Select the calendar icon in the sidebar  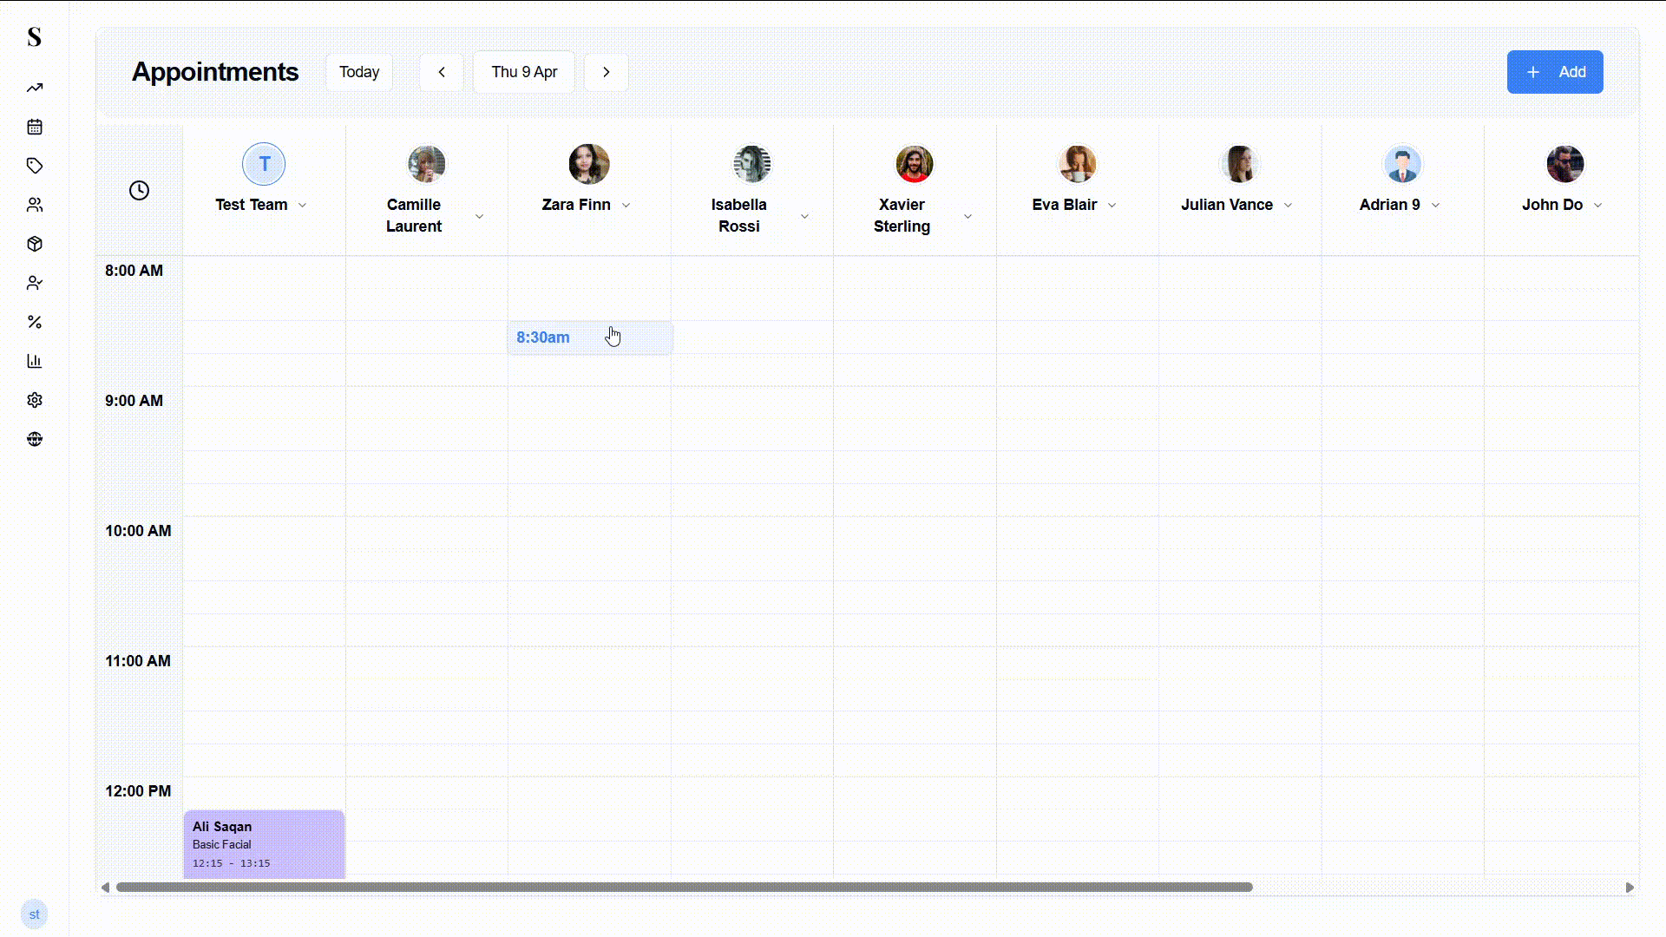point(35,127)
